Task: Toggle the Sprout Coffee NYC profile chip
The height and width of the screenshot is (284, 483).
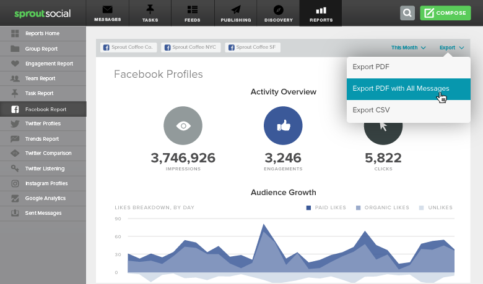Action: click(191, 48)
